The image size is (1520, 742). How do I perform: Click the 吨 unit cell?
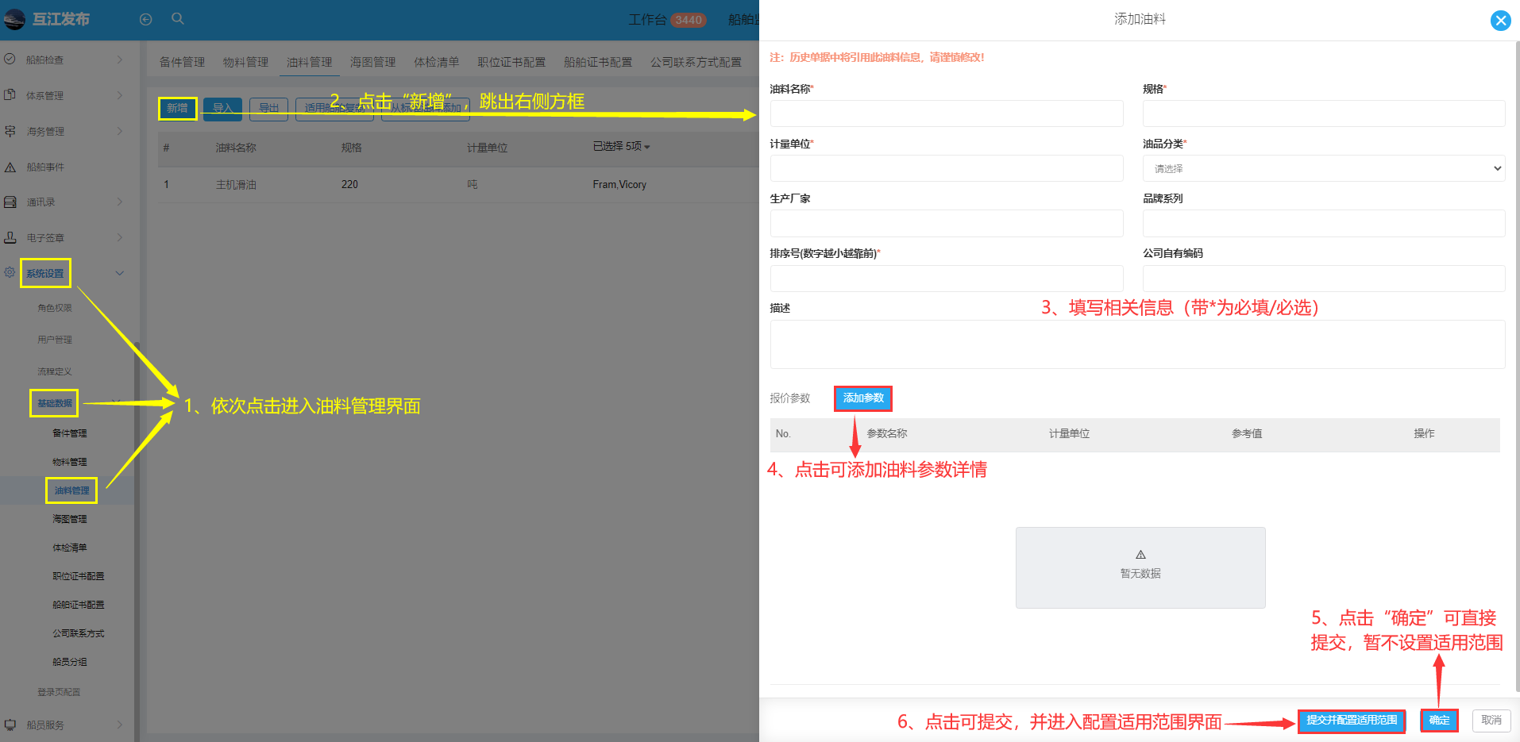click(473, 184)
